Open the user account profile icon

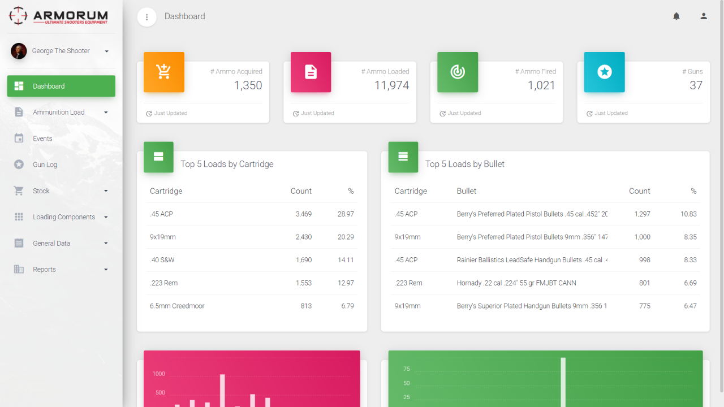click(704, 16)
